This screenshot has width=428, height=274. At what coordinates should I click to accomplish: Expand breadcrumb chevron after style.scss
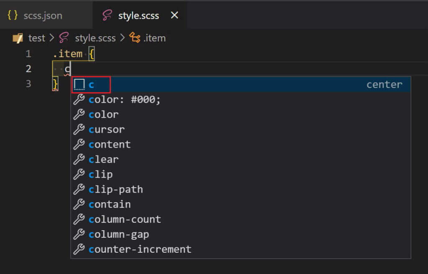122,38
